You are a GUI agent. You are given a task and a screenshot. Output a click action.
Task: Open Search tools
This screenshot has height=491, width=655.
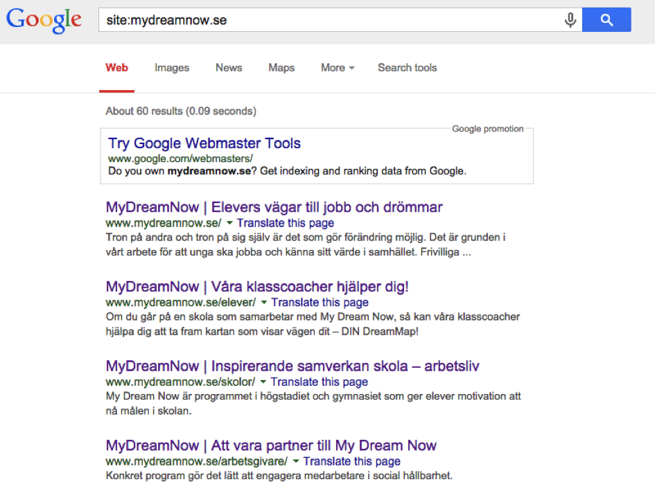pyautogui.click(x=408, y=68)
